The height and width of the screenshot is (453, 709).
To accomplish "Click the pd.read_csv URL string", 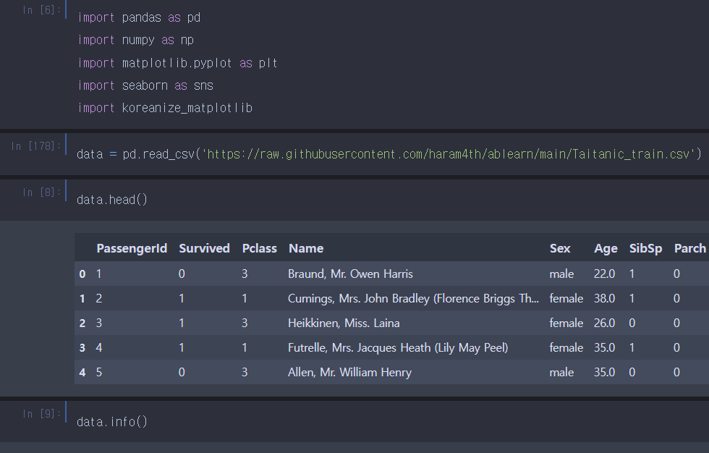I will point(448,154).
